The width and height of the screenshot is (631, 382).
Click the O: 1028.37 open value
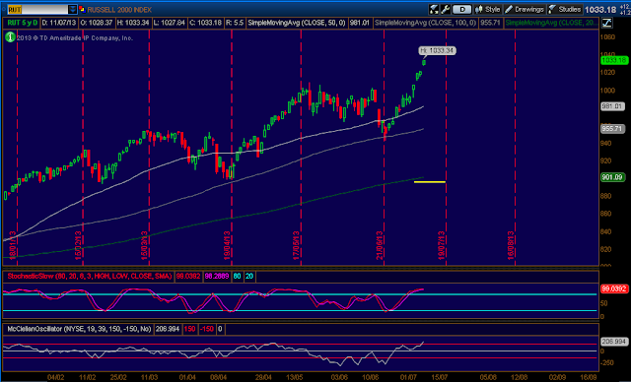pos(97,23)
